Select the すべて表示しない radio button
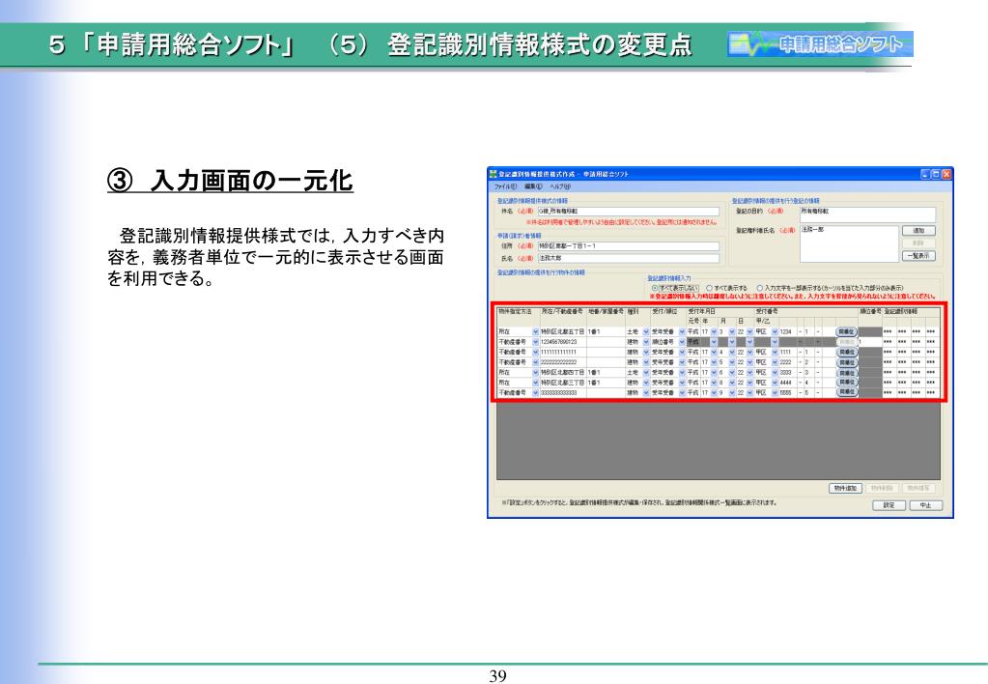Viewport: 988px width, 684px height. click(x=655, y=288)
